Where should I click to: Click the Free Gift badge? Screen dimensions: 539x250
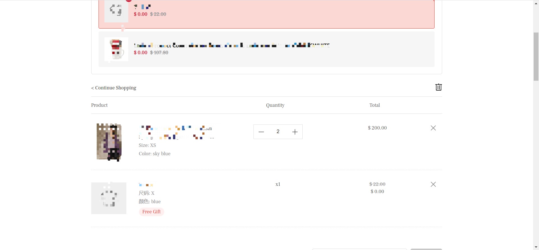tap(151, 212)
